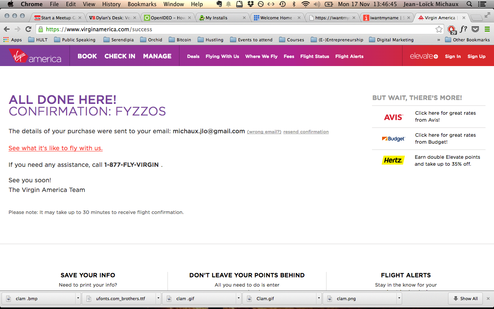Viewport: 494px width, 309px height.
Task: Click the Wi-Fi status icon
Action: (x=306, y=4)
